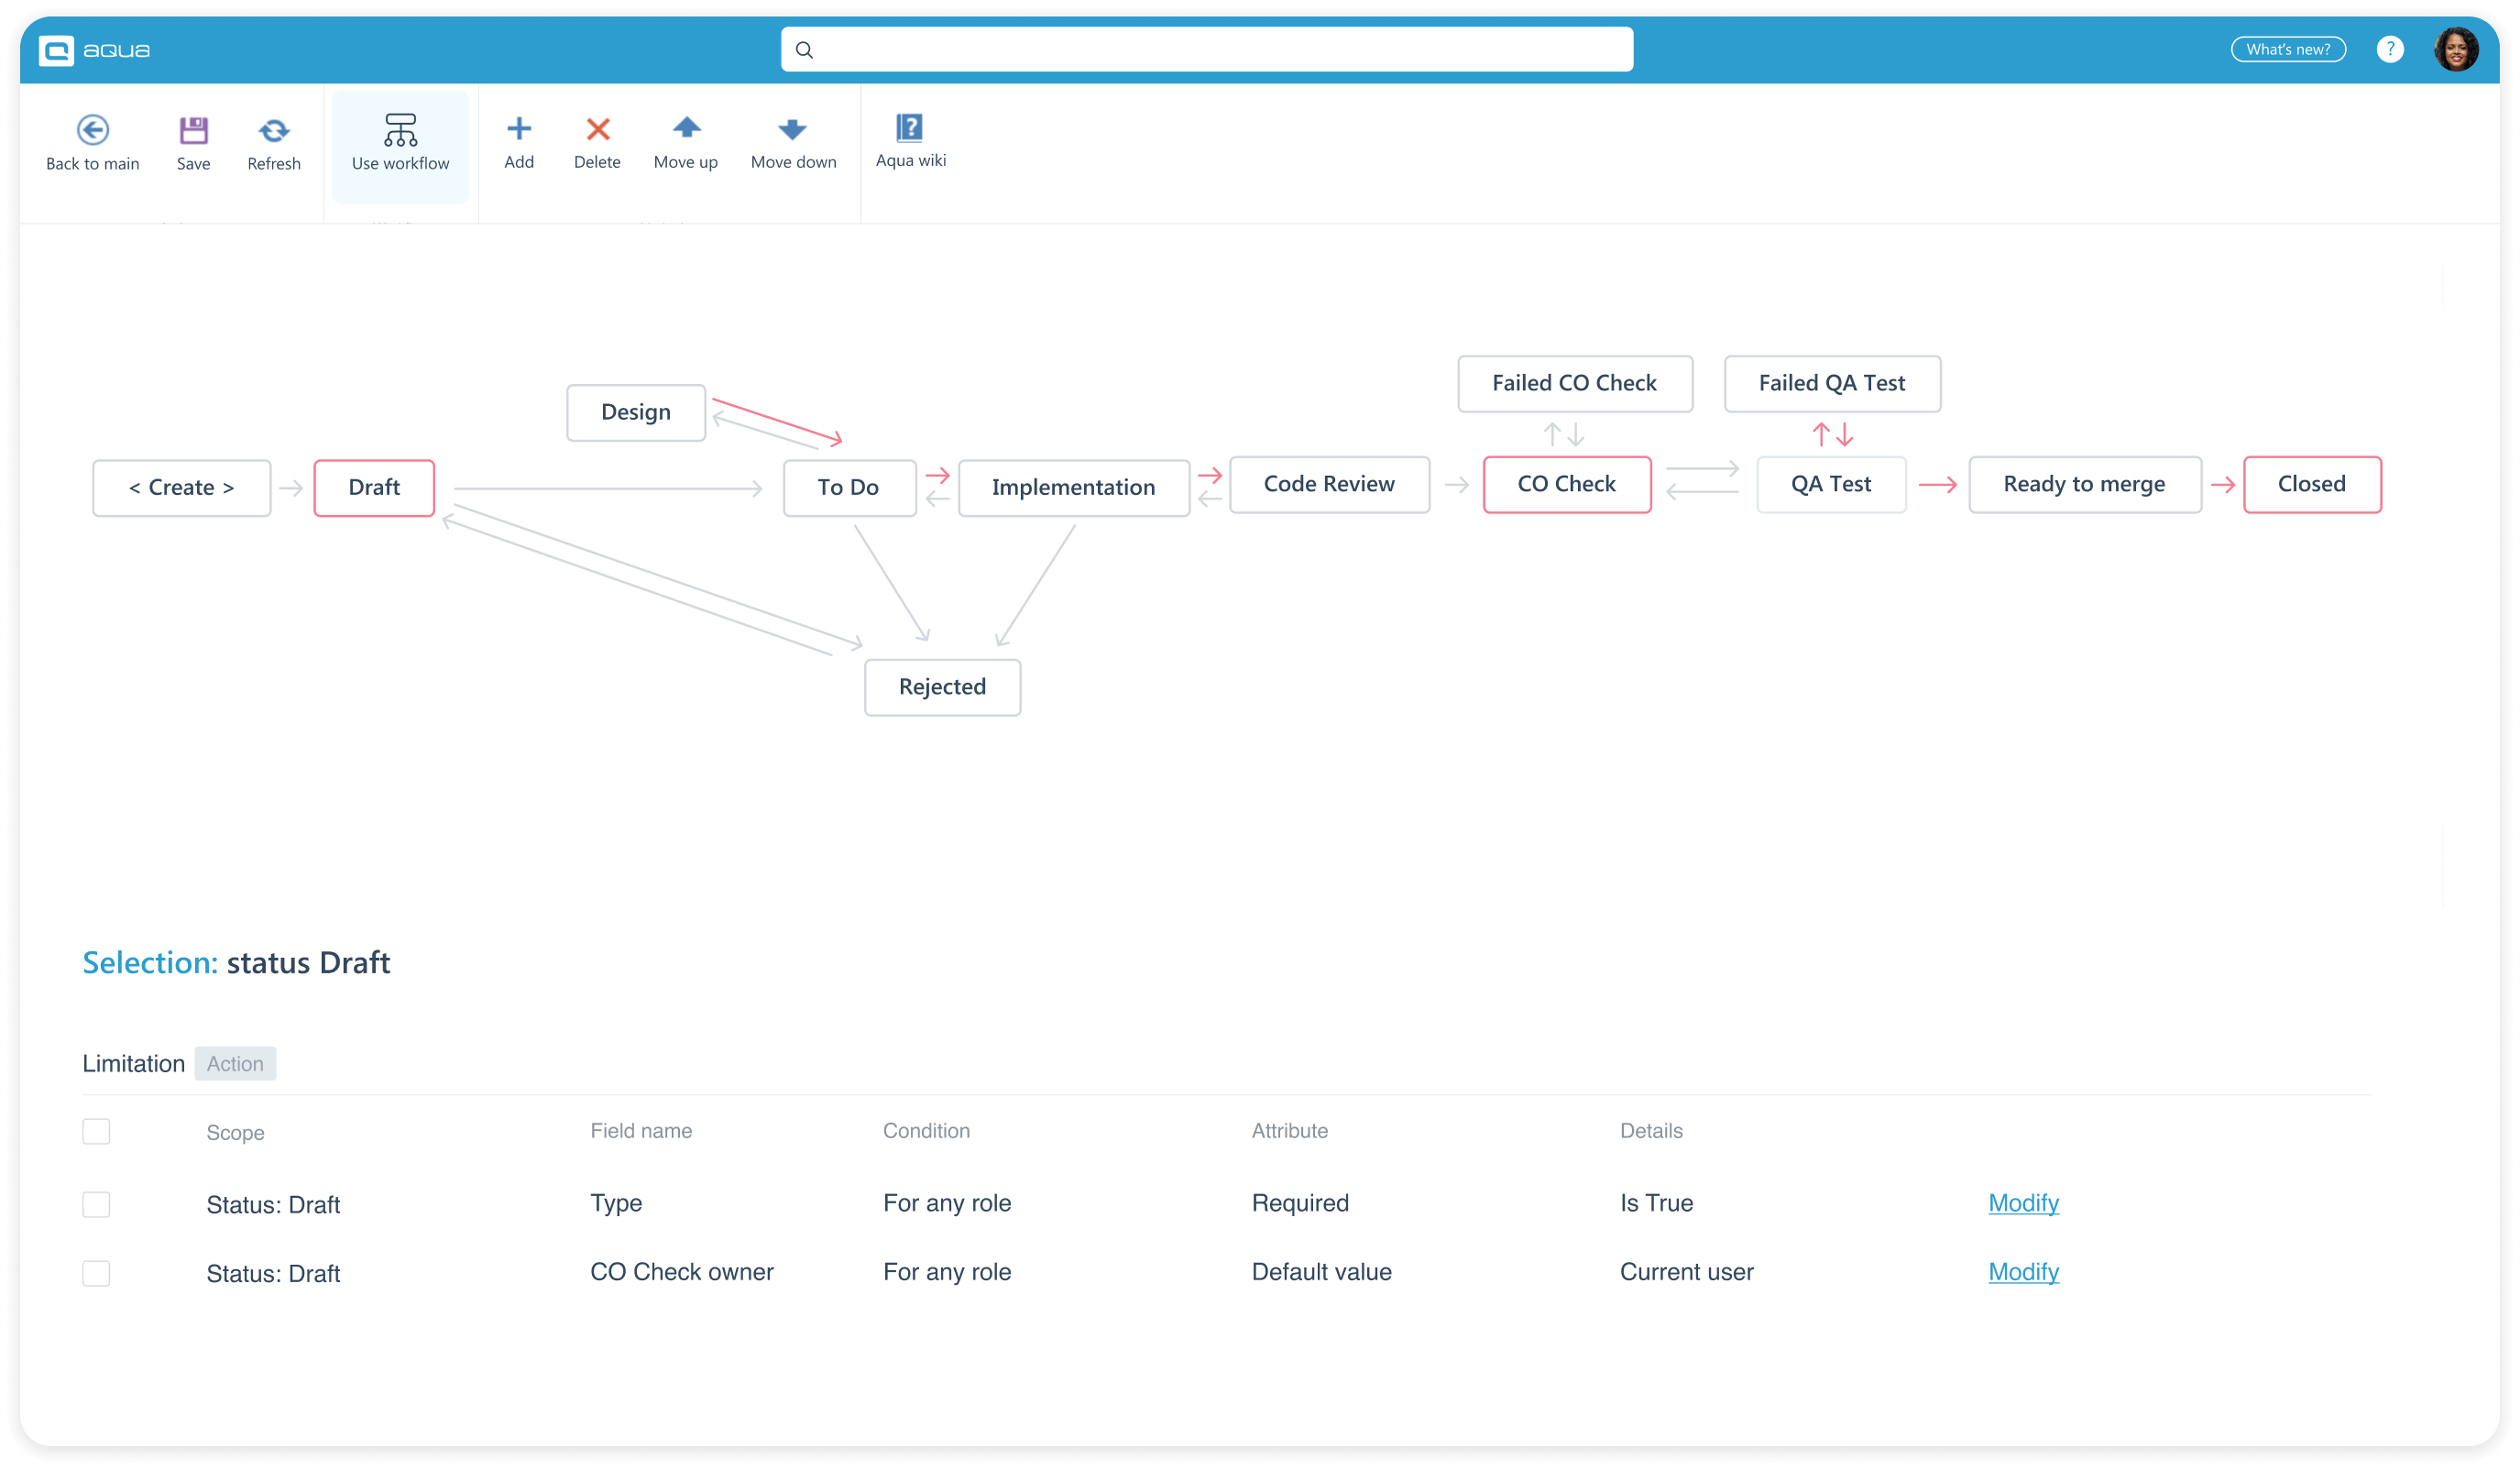Open the Aqua wiki documentation icon
This screenshot has height=1470, width=2520.
[910, 126]
